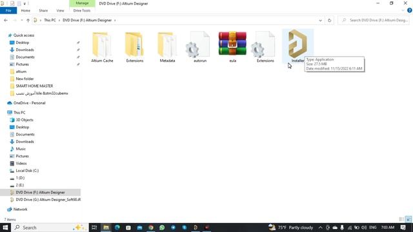413x232 pixels.
Task: Launch Microsoft Edge from taskbar
Action: 117,227
